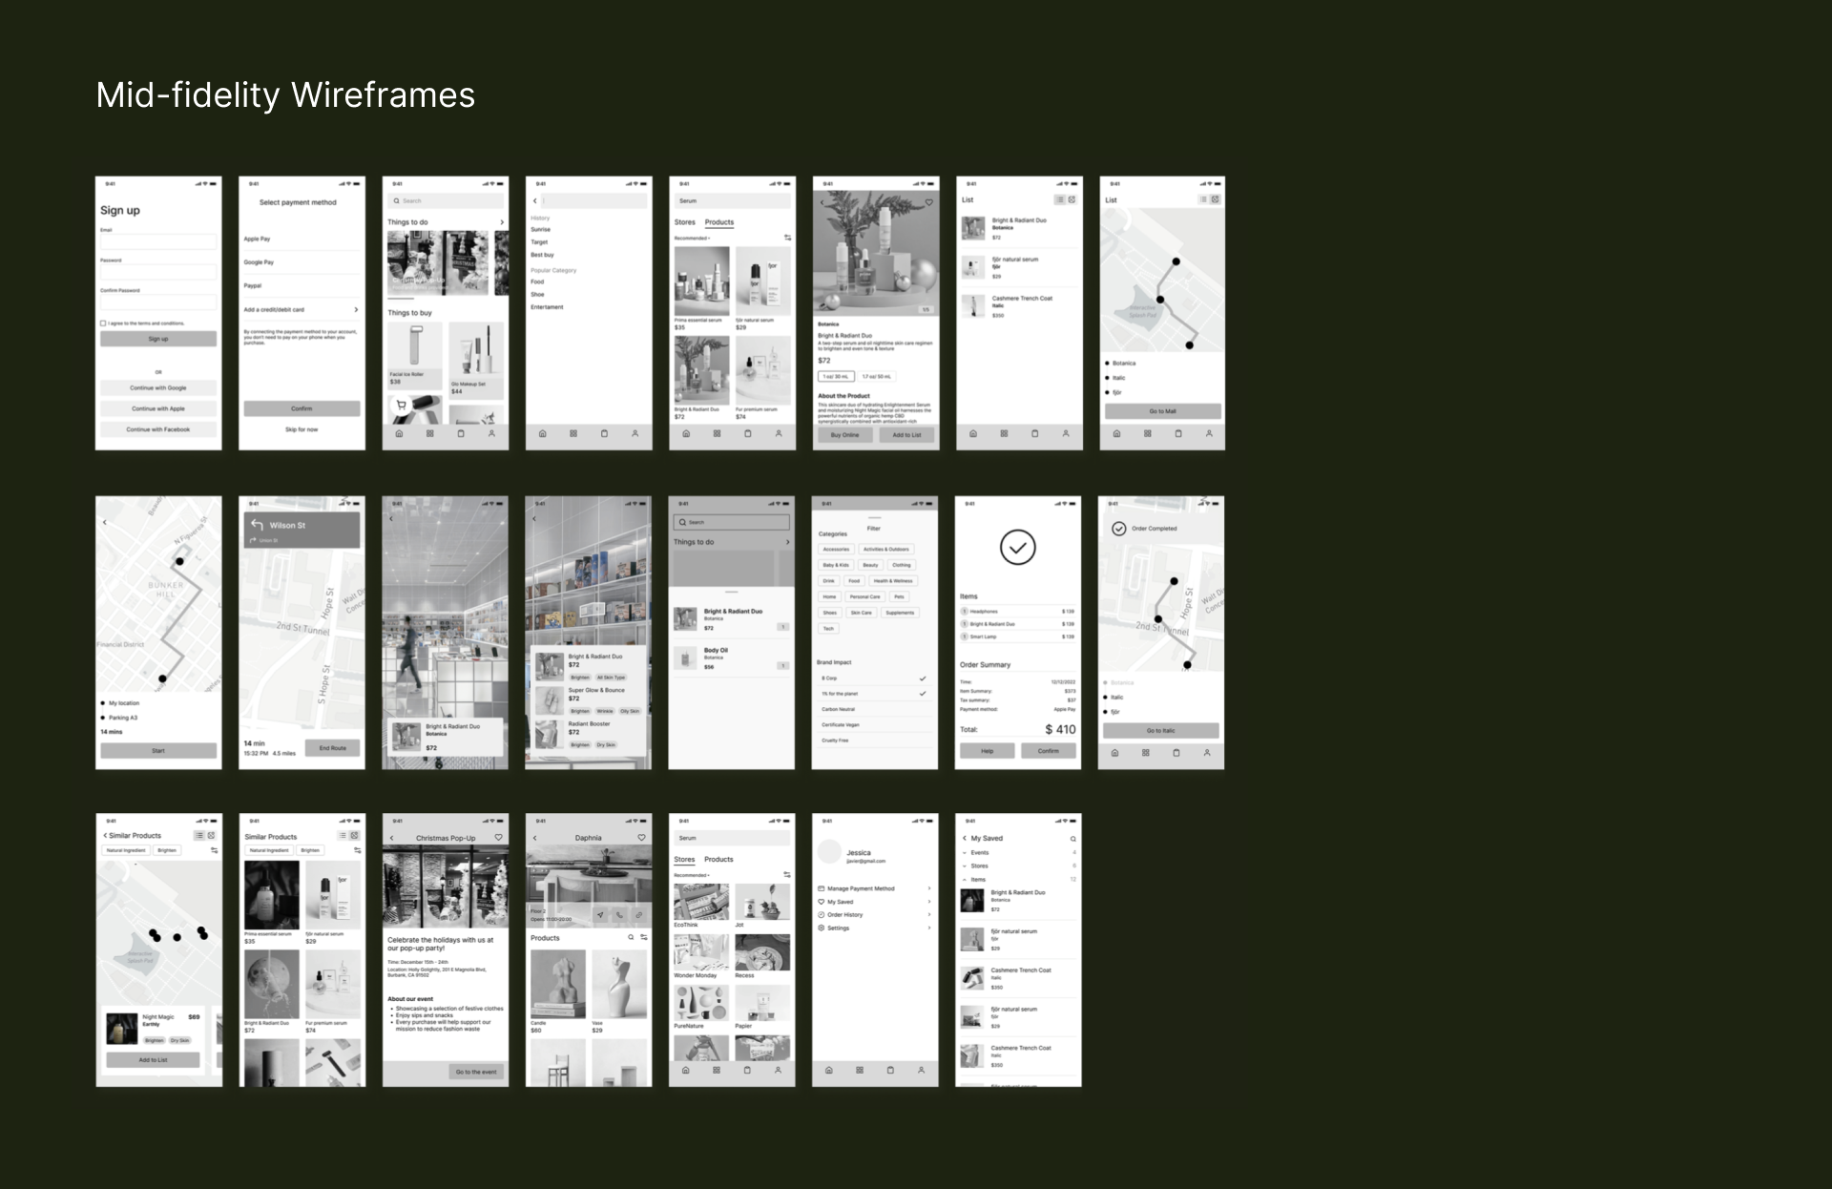
Task: Click the Skip for now link
Action: [302, 429]
